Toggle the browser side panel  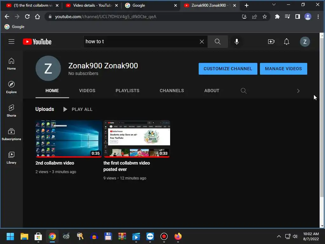[x=297, y=17]
